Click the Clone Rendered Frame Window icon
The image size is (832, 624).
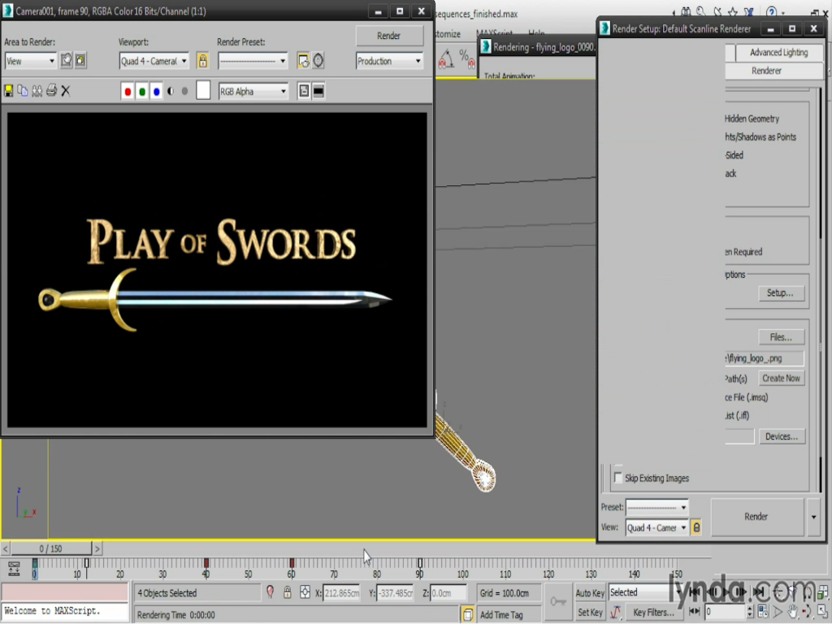click(x=37, y=91)
